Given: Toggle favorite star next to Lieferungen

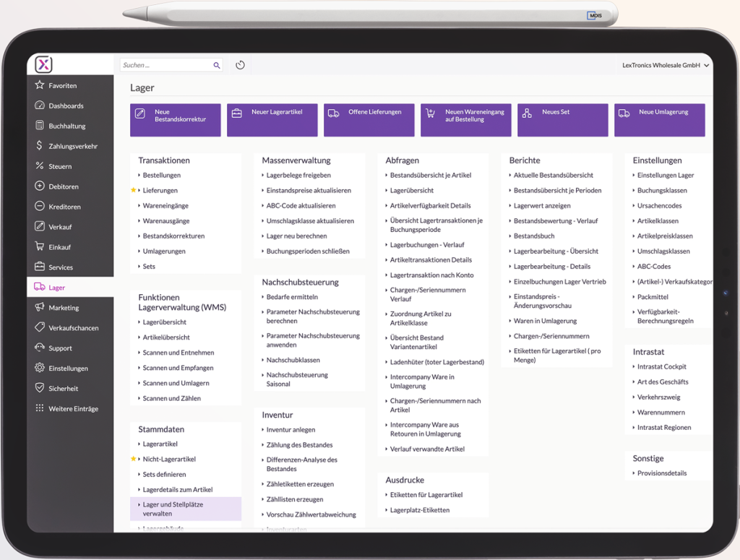Looking at the screenshot, I should [x=134, y=190].
